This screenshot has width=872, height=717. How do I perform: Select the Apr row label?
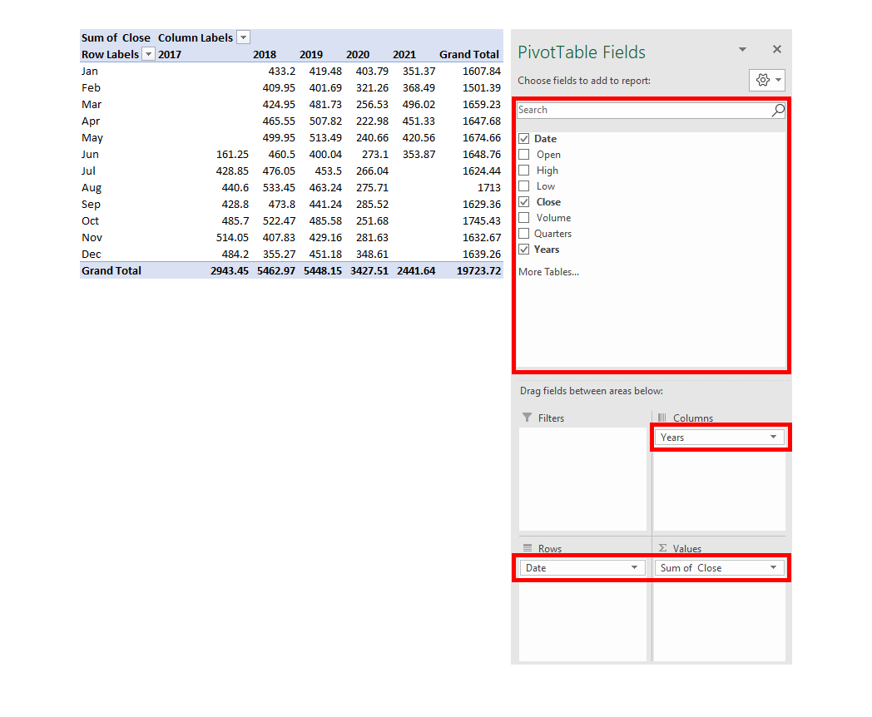pyautogui.click(x=91, y=121)
